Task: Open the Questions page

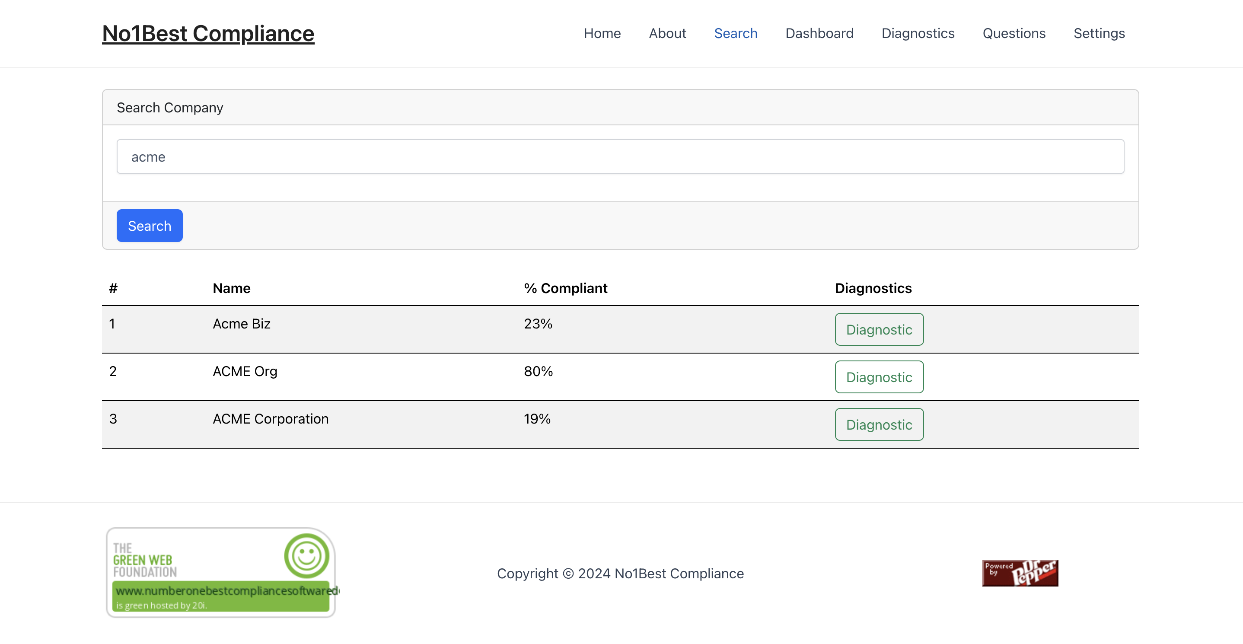Action: (x=1014, y=33)
